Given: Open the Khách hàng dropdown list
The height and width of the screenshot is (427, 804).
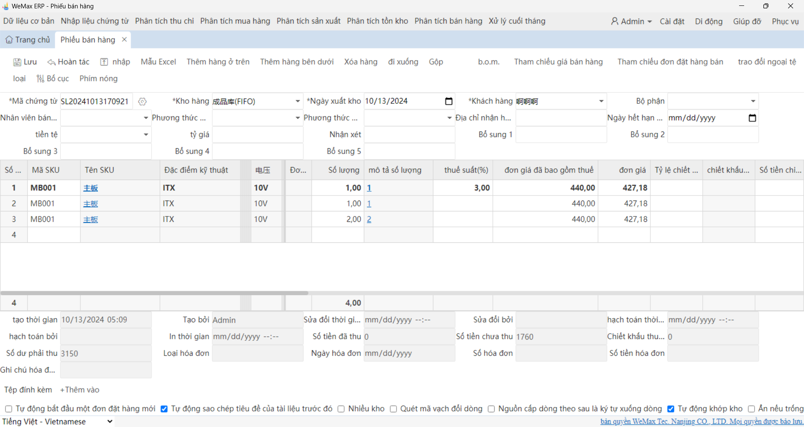Looking at the screenshot, I should tap(601, 101).
